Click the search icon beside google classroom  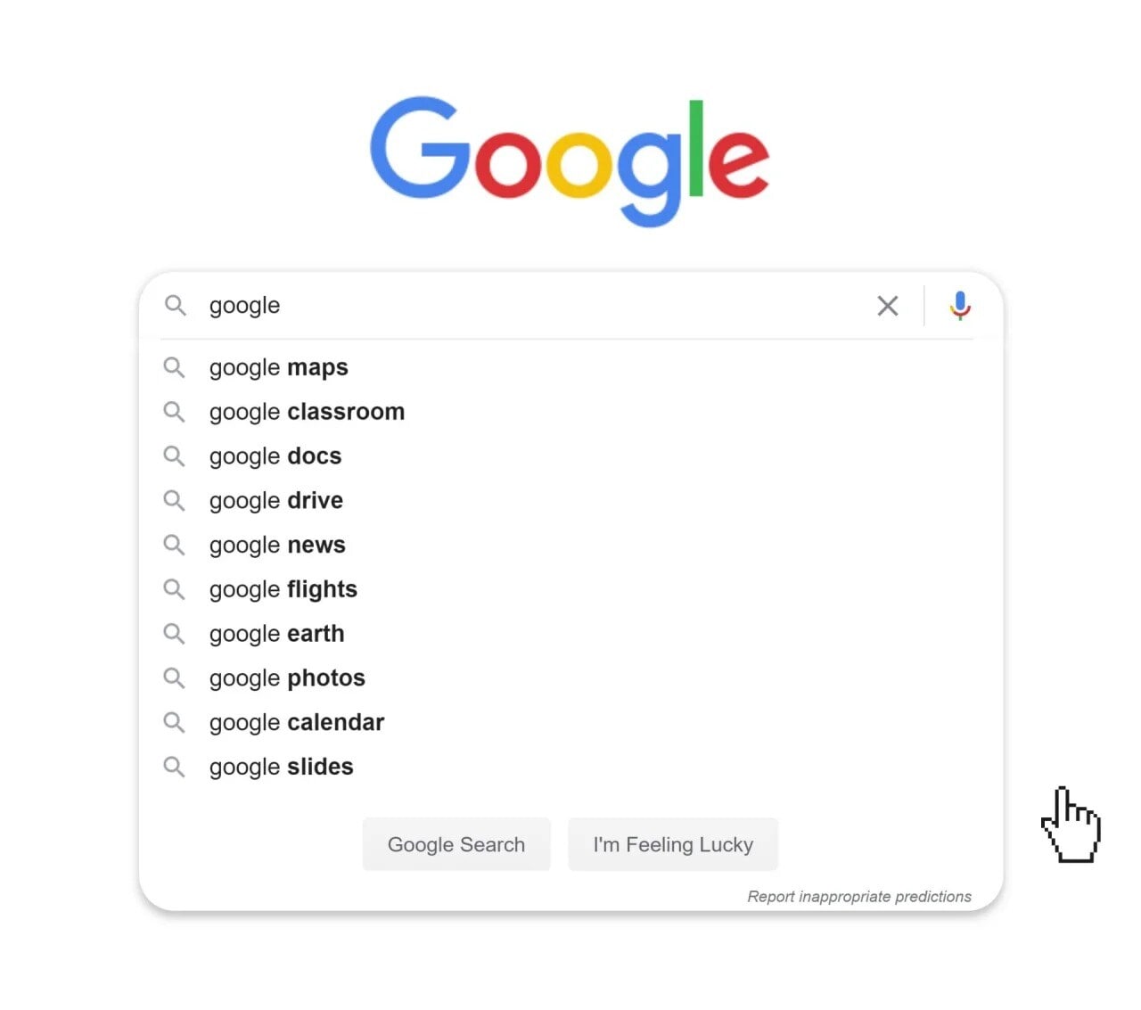(x=174, y=412)
